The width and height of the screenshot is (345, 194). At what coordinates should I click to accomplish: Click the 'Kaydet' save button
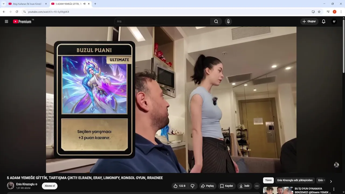[226, 186]
